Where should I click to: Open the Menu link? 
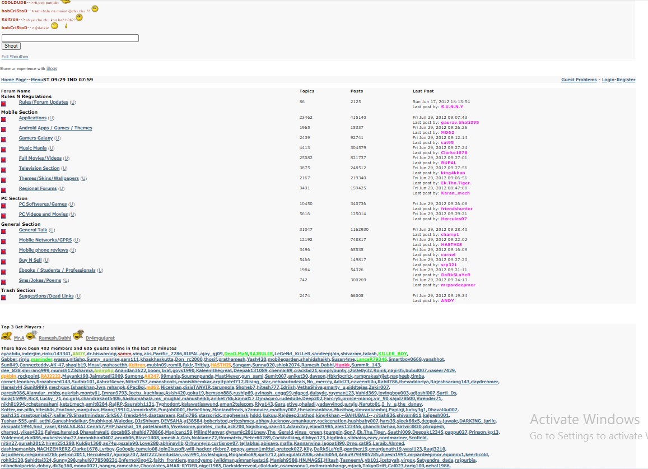(37, 80)
